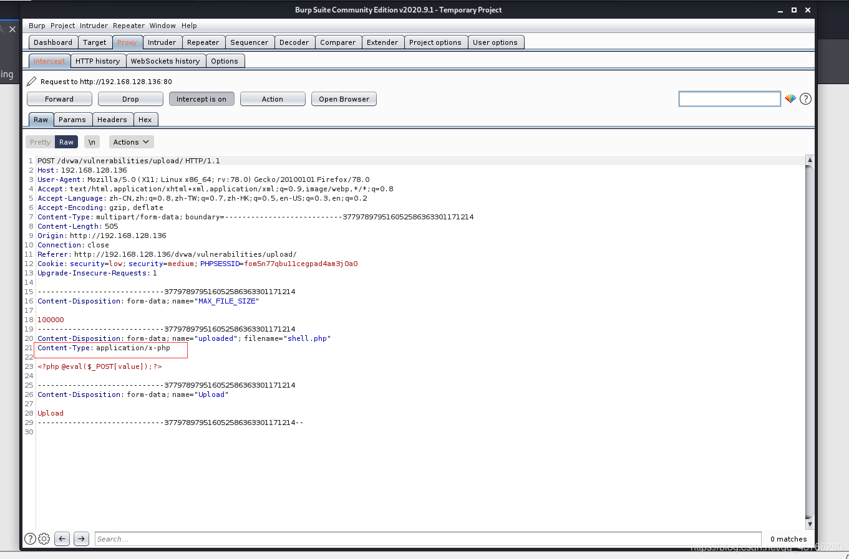Switch to Hex message tab
This screenshot has width=849, height=559.
point(145,120)
